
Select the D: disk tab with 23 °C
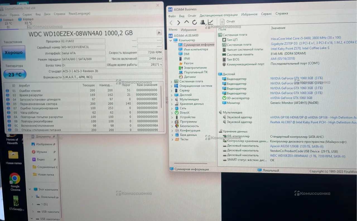(8, 24)
